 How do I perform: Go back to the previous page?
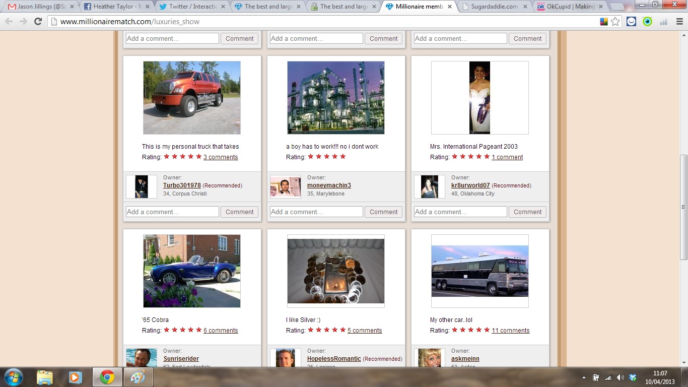tap(9, 21)
